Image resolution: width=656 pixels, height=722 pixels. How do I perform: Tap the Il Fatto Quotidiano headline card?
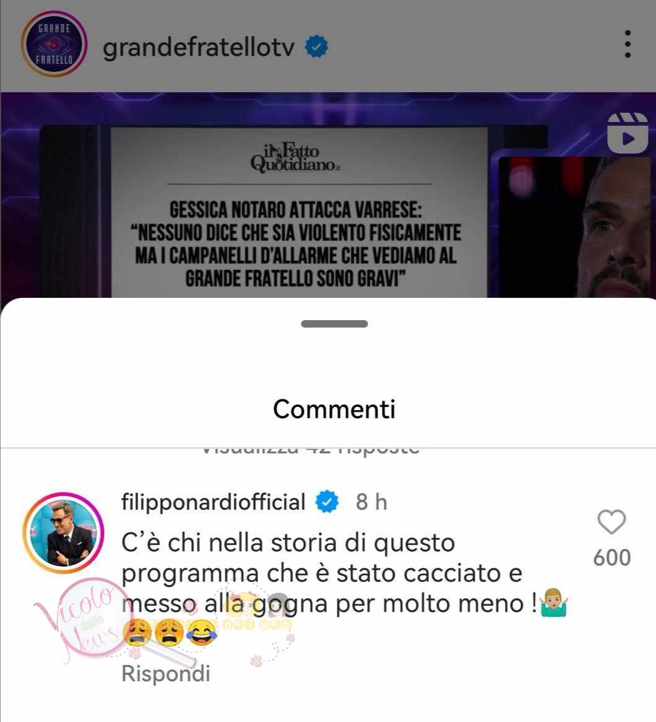(x=299, y=212)
